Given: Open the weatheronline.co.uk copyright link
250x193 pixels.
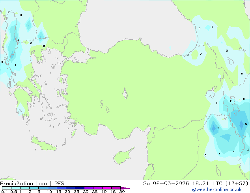Looking at the screenshot, I should tap(217, 189).
